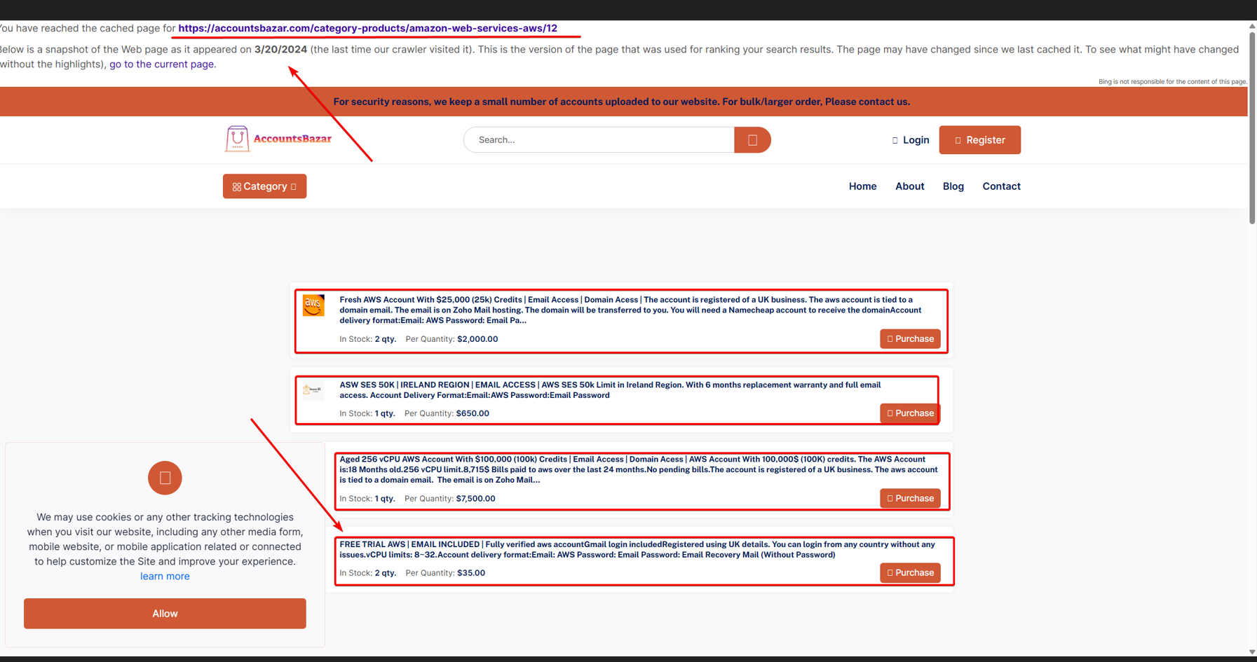Image resolution: width=1257 pixels, height=662 pixels.
Task: Click "In Stock: 2 qty." on the Fresh AWS row
Action: (368, 339)
